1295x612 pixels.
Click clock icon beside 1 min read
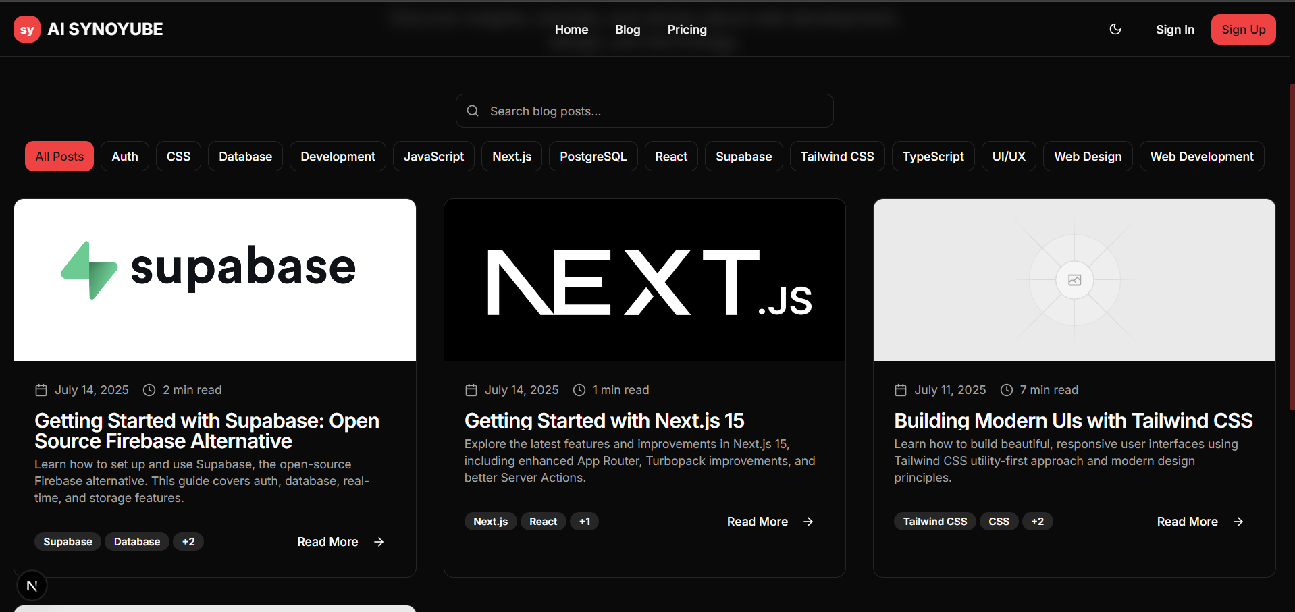579,390
